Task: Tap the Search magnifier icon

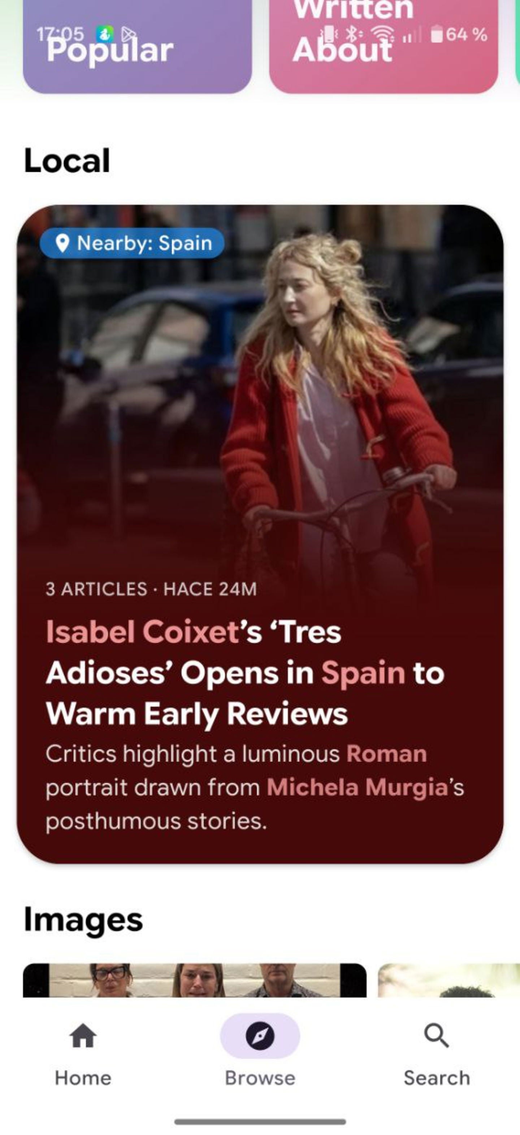Action: (x=436, y=1035)
